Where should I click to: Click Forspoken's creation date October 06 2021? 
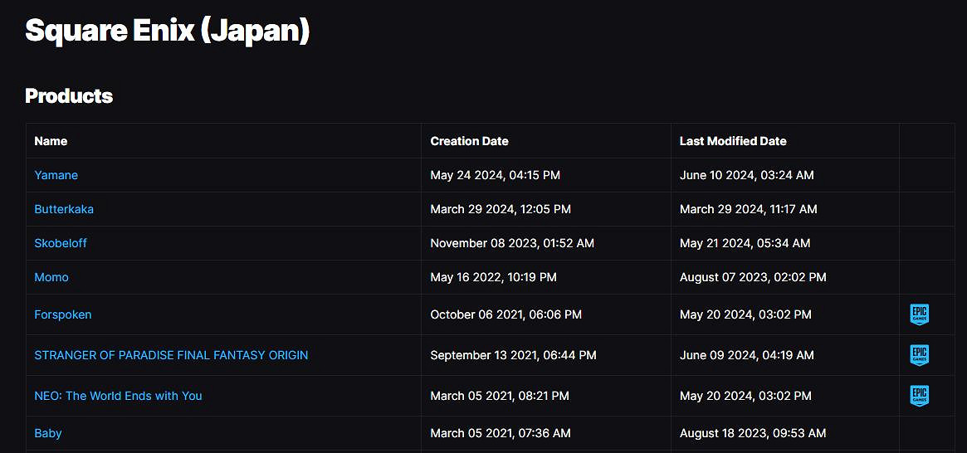[x=505, y=314]
